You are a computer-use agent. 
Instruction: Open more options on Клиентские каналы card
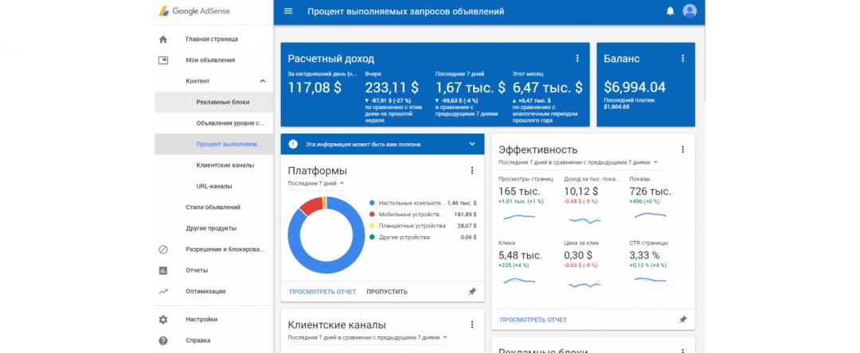pos(471,325)
